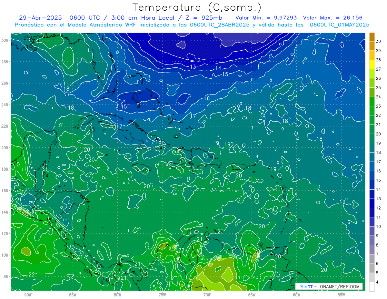Click the legend value '21'
This screenshot has width=387, height=299.
(x=379, y=125)
